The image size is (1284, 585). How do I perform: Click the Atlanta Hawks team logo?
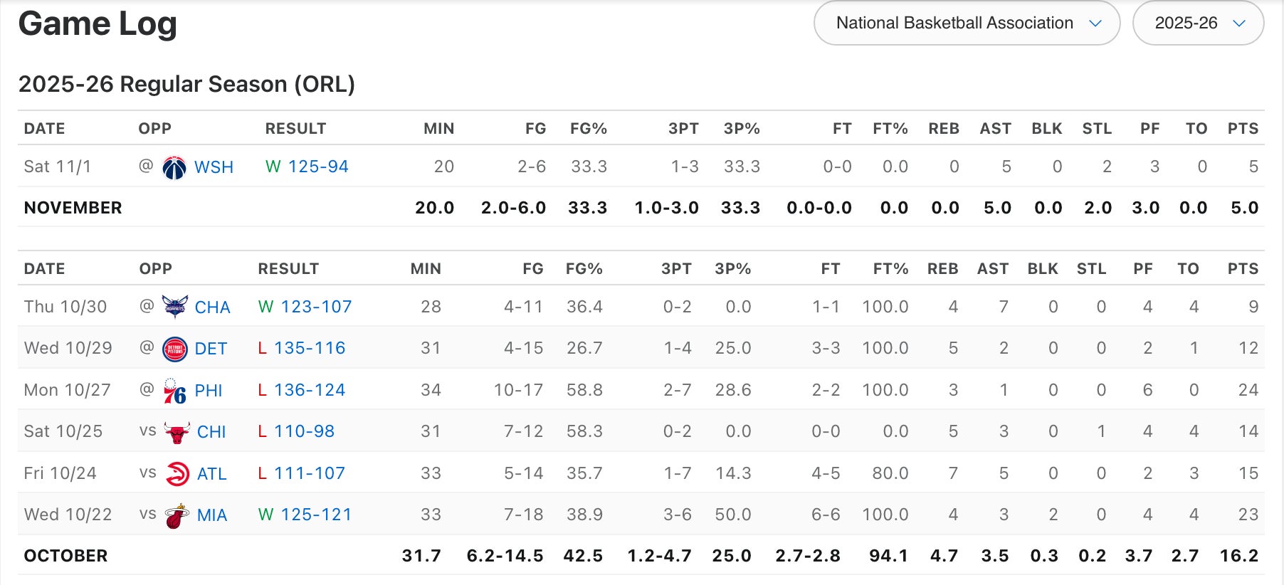(x=177, y=474)
